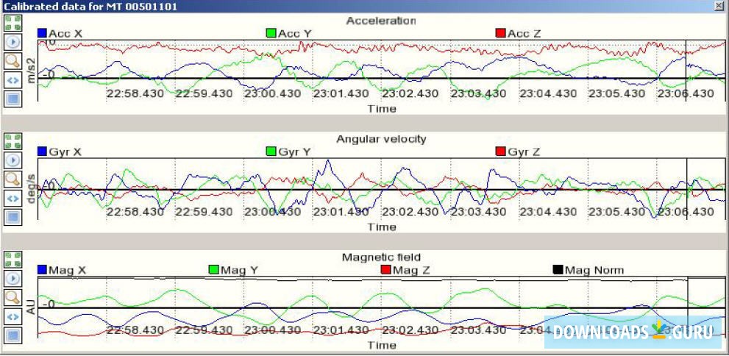
Task: Click the green grid icon beside Magnetic field chart
Action: (13, 260)
